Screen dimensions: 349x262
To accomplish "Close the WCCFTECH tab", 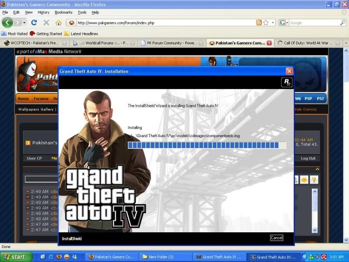I will pos(64,43).
